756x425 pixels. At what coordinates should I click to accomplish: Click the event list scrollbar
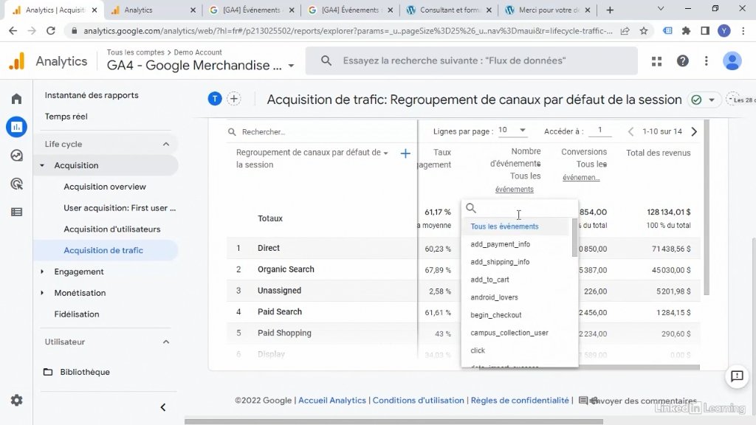[x=574, y=238]
